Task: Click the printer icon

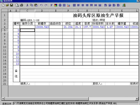Action: coord(22,5)
